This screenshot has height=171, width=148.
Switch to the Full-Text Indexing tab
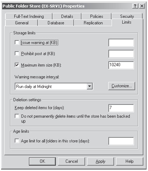point(29,16)
